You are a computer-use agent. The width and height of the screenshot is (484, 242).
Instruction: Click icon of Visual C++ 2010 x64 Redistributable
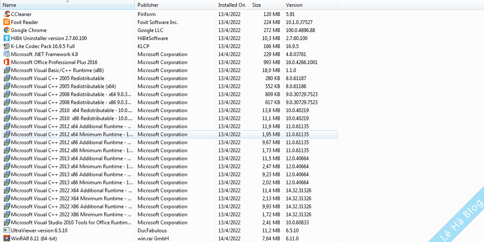tap(6, 110)
